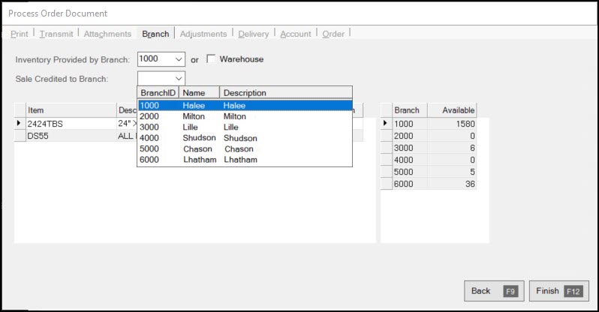Go to the Attachments tab

107,34
